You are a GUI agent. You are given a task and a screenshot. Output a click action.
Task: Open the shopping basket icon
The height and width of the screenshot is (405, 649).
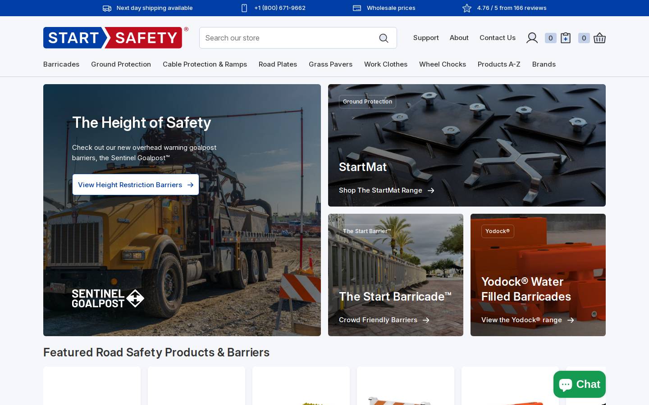point(599,38)
